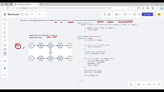Viewport: 164px width, 92px height.
Task: Open browser favorites list
Action: (143, 8)
